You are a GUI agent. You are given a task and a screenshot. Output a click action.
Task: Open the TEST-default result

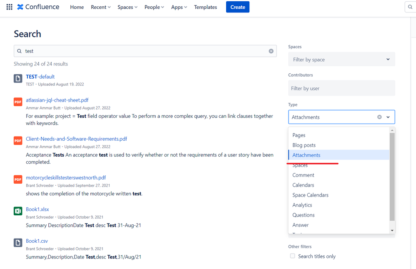[40, 77]
